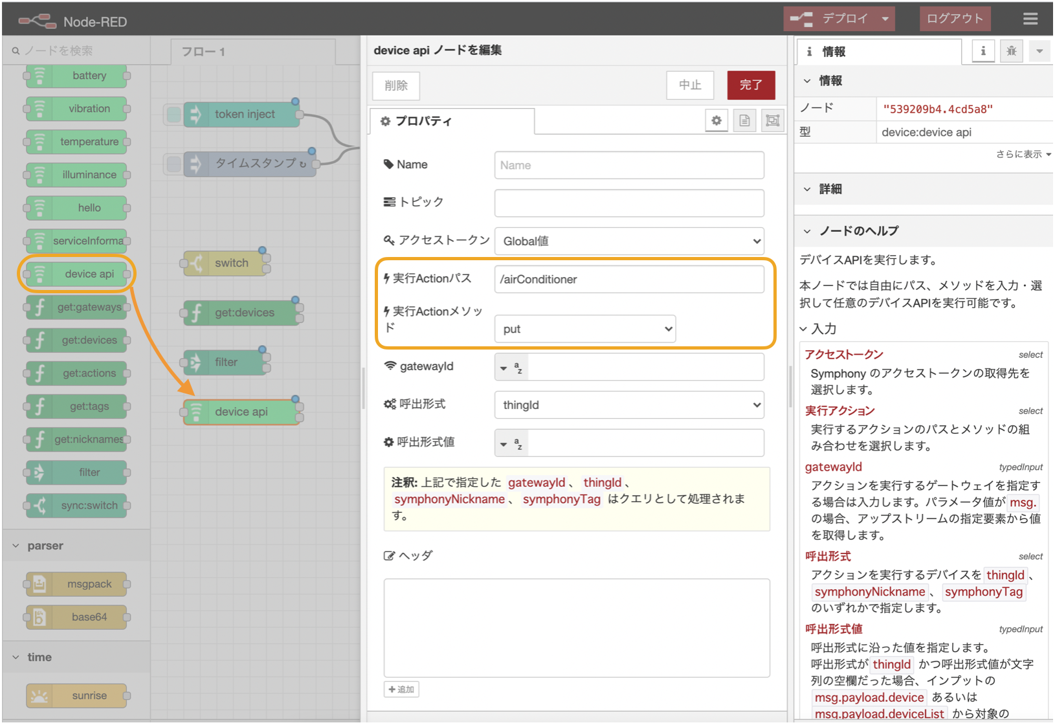Viewport: 1055px width, 725px height.
Task: Select the base64 parser node
Action: pyautogui.click(x=76, y=617)
